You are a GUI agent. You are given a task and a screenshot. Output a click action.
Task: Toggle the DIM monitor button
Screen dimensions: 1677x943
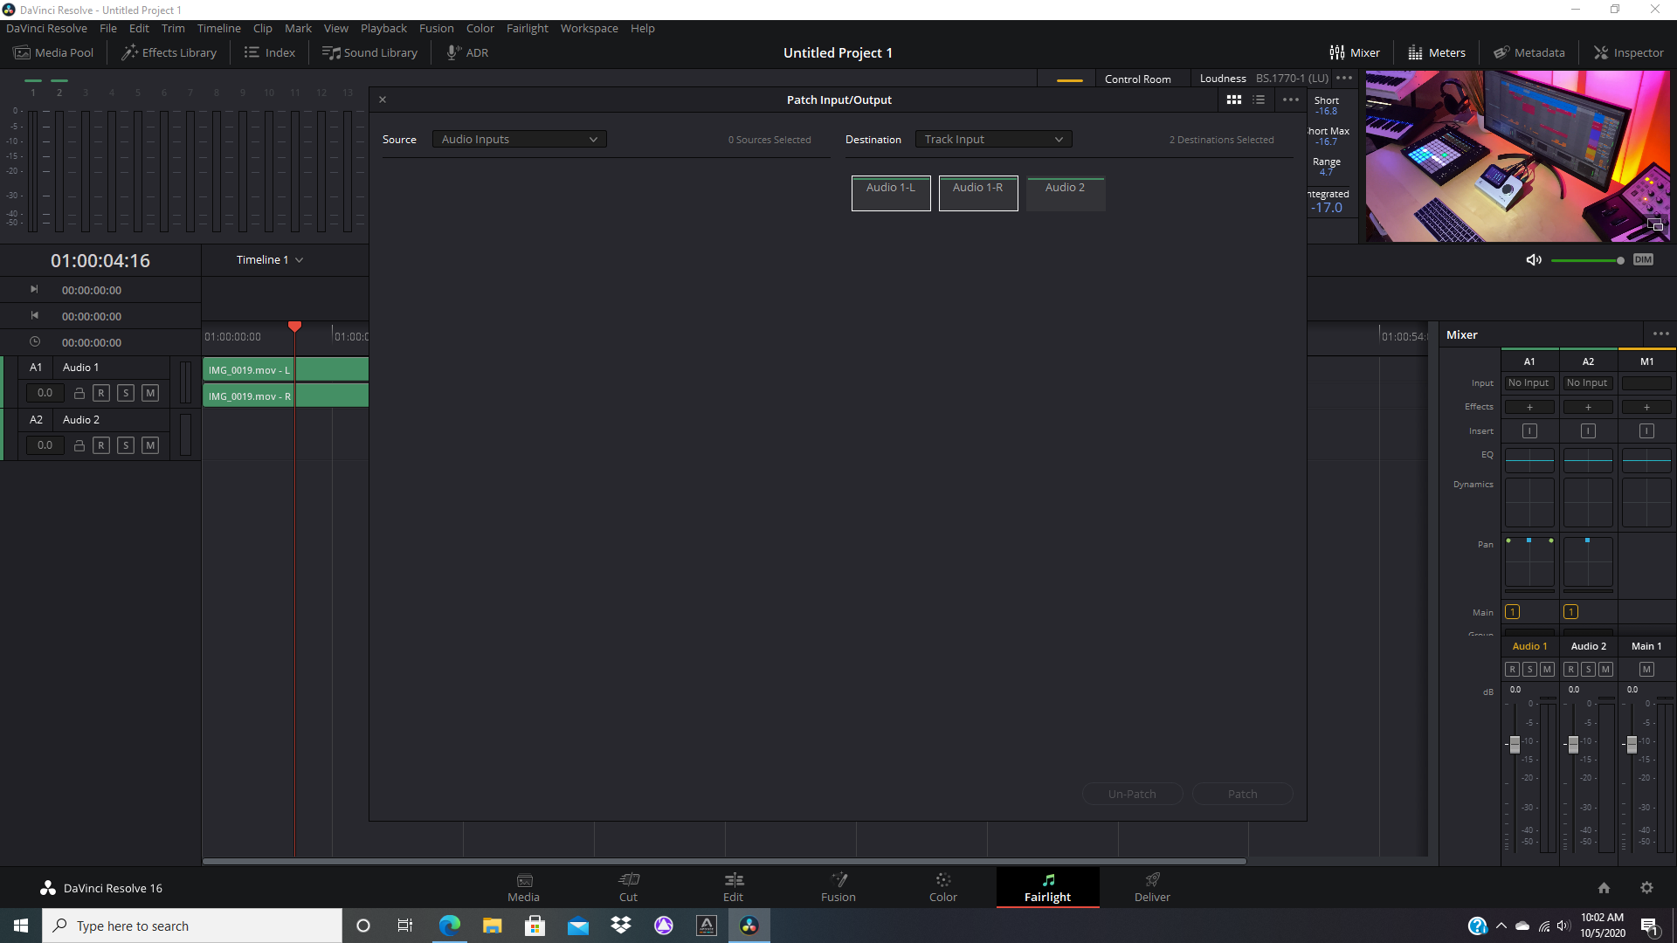pos(1643,259)
